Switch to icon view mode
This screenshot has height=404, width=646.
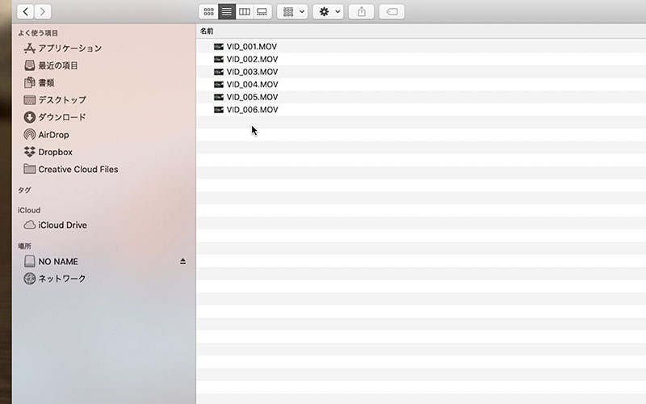tap(208, 11)
